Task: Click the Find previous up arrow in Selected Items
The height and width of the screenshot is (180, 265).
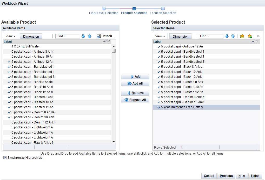Action: tap(233, 36)
